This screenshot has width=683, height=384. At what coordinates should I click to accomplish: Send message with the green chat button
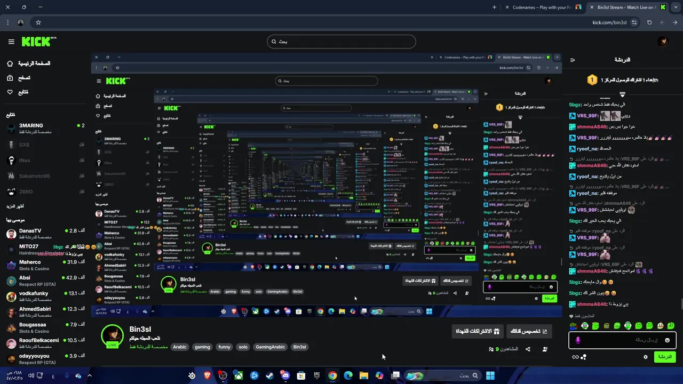(x=665, y=357)
